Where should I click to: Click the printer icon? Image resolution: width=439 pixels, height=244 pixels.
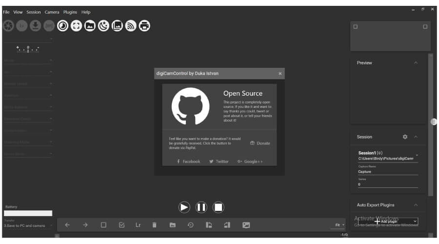coord(144,26)
